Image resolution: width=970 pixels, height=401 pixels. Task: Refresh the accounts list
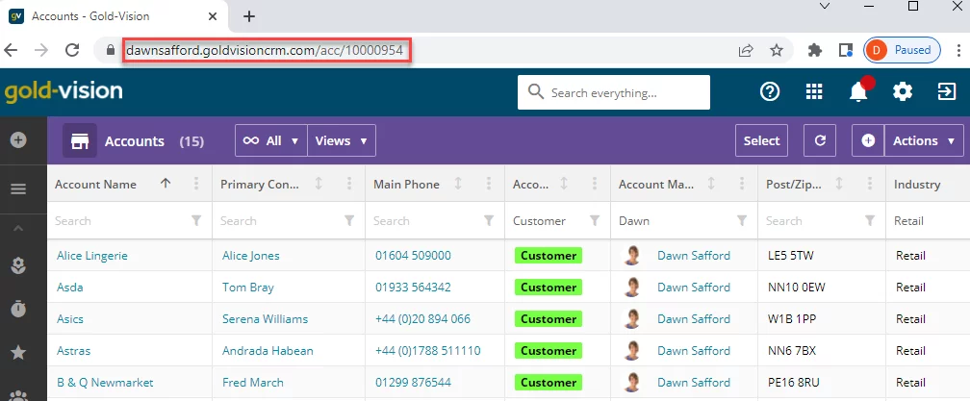point(820,140)
